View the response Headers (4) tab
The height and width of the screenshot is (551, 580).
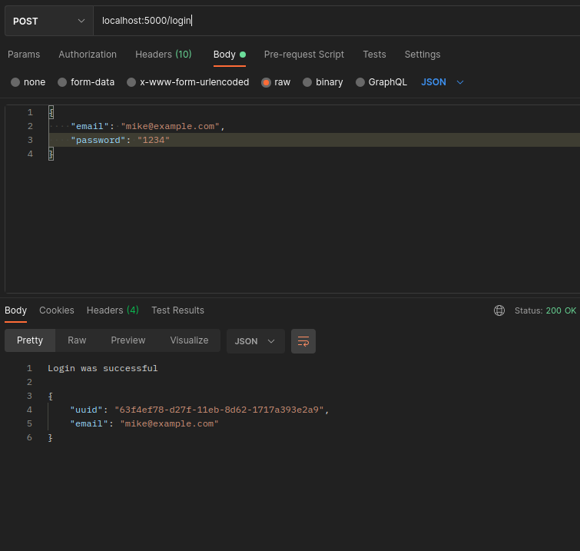click(x=113, y=310)
